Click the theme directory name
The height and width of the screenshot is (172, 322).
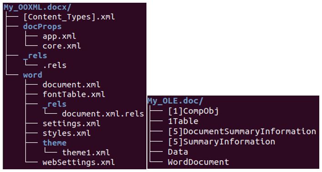click(55, 143)
